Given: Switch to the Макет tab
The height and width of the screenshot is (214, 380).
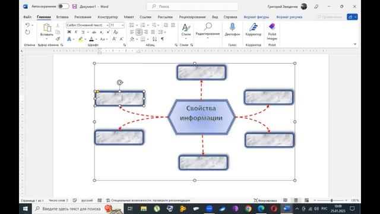Looking at the screenshot, I should click(129, 17).
